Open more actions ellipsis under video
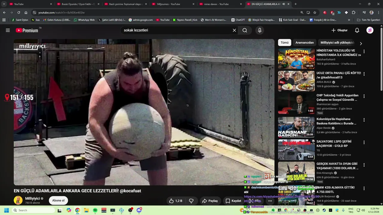 (x=270, y=201)
